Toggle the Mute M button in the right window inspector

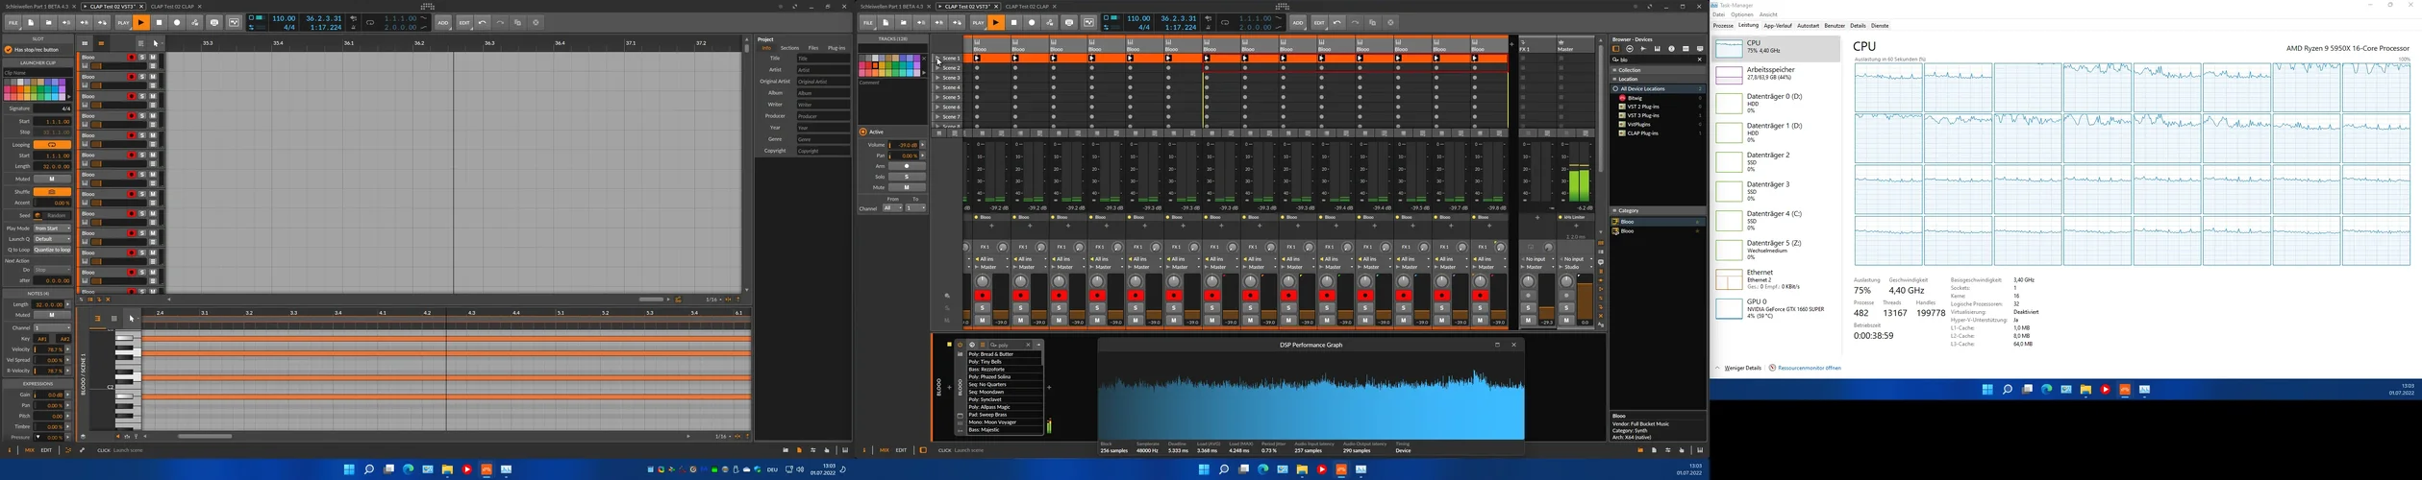coord(906,188)
